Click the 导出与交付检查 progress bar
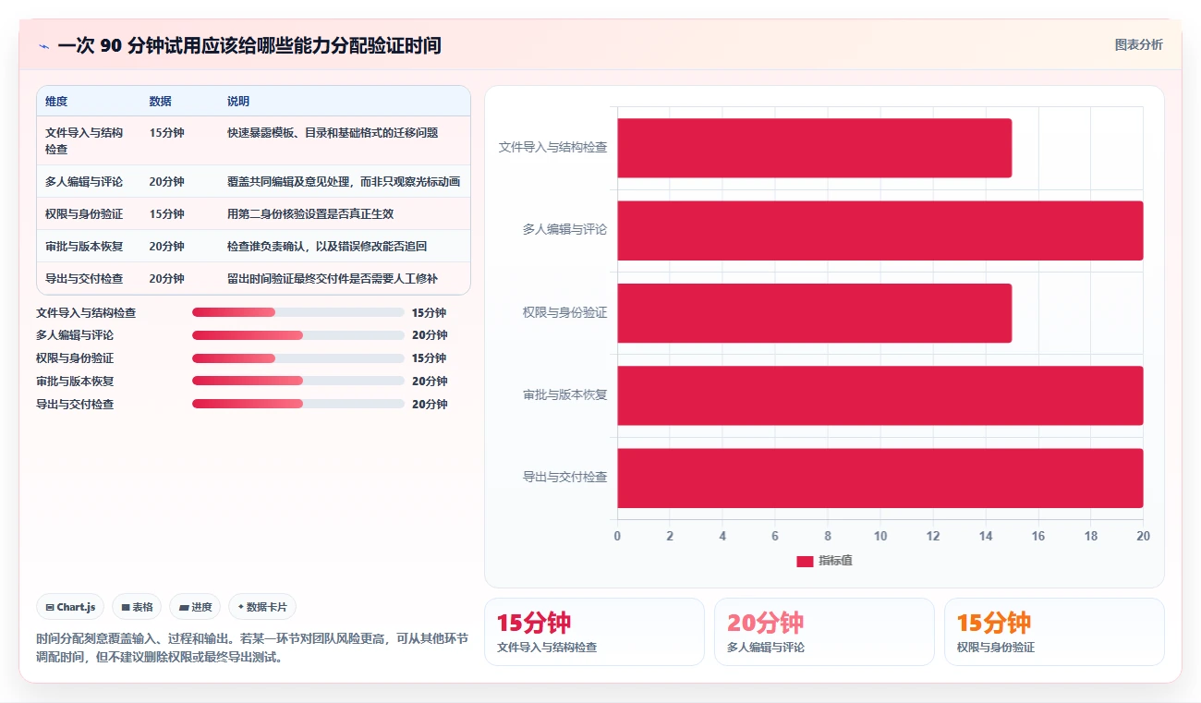 tap(298, 405)
